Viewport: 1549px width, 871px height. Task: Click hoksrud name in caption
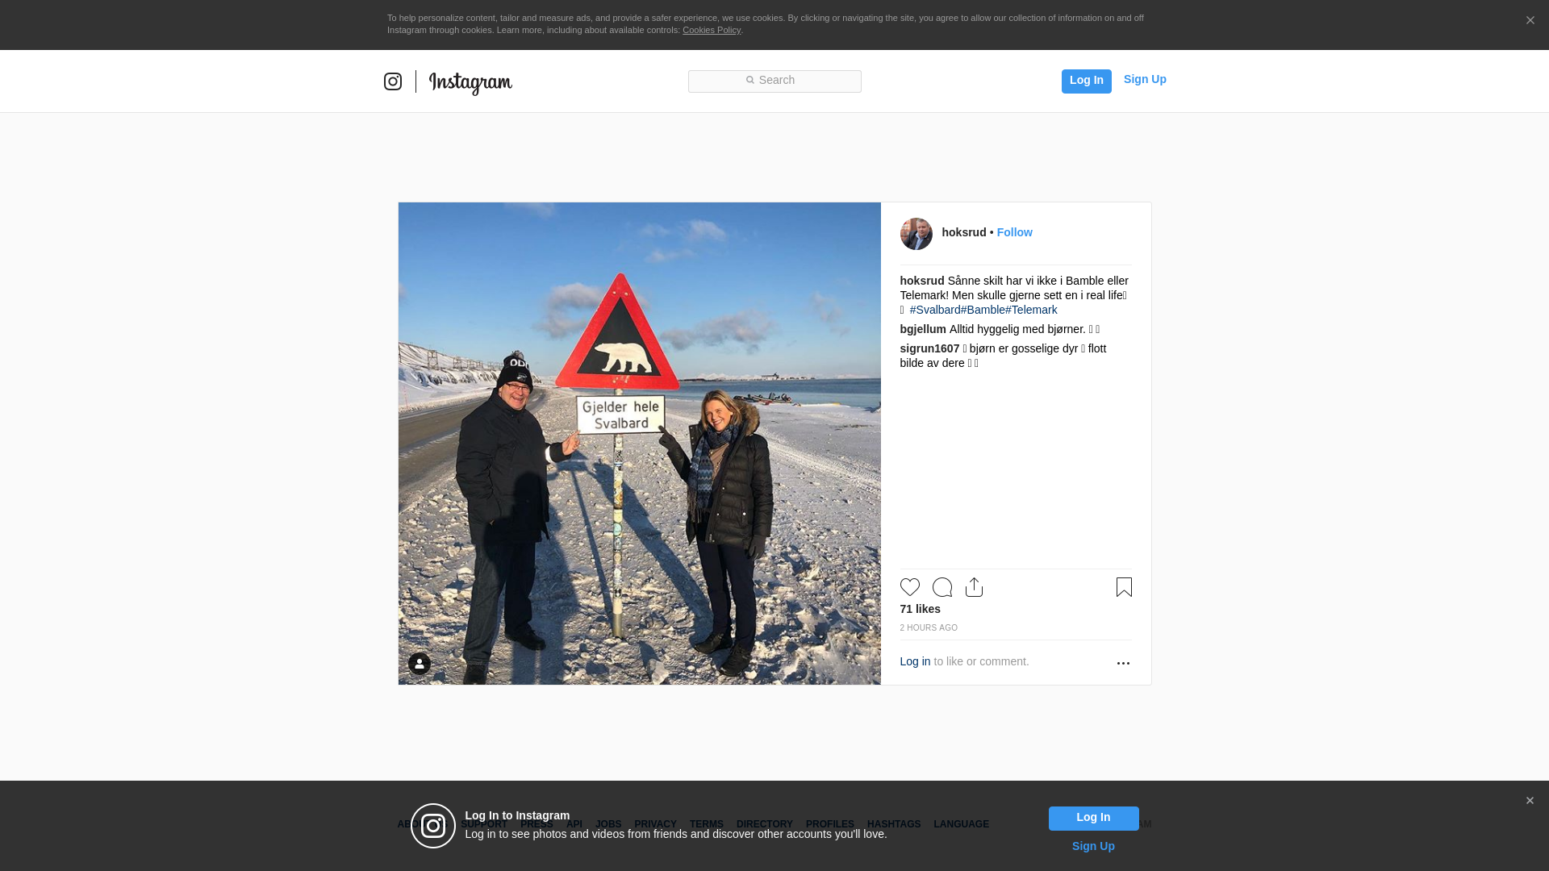click(921, 281)
